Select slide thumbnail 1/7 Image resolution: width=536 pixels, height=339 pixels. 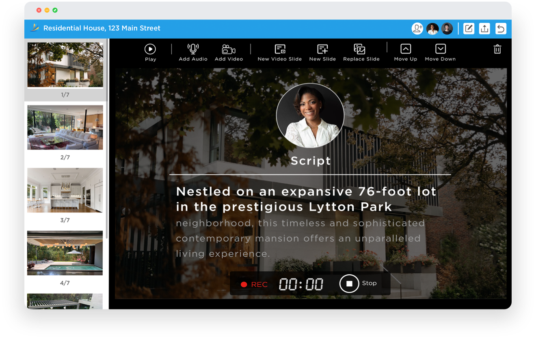coord(65,65)
